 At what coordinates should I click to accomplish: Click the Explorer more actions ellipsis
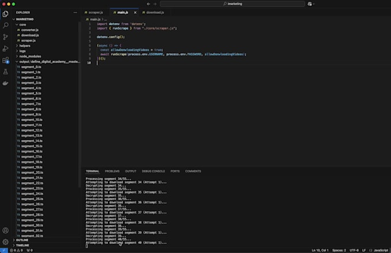75,13
